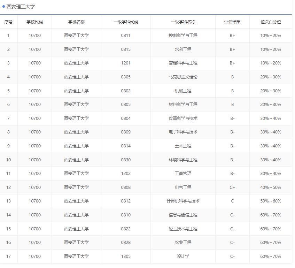Click the 一级学科代码 column header
Viewport: 295px width, 268px height.
[x=126, y=21]
